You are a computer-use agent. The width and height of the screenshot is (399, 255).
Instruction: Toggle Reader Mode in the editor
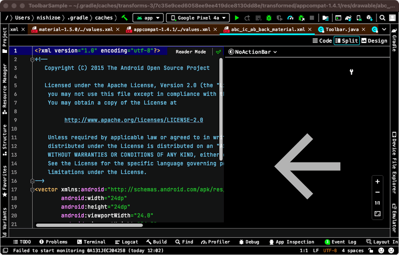click(x=191, y=52)
